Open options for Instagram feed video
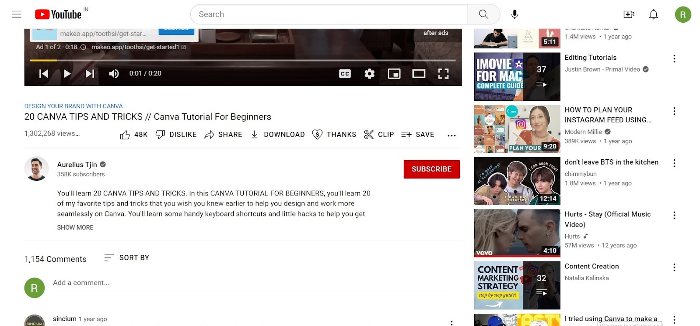 point(674,111)
